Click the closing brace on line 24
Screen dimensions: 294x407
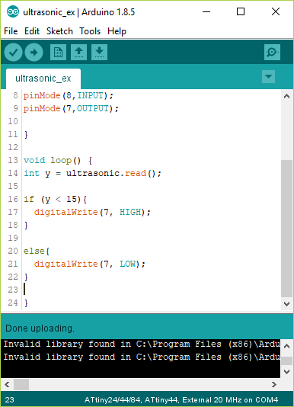pos(26,303)
